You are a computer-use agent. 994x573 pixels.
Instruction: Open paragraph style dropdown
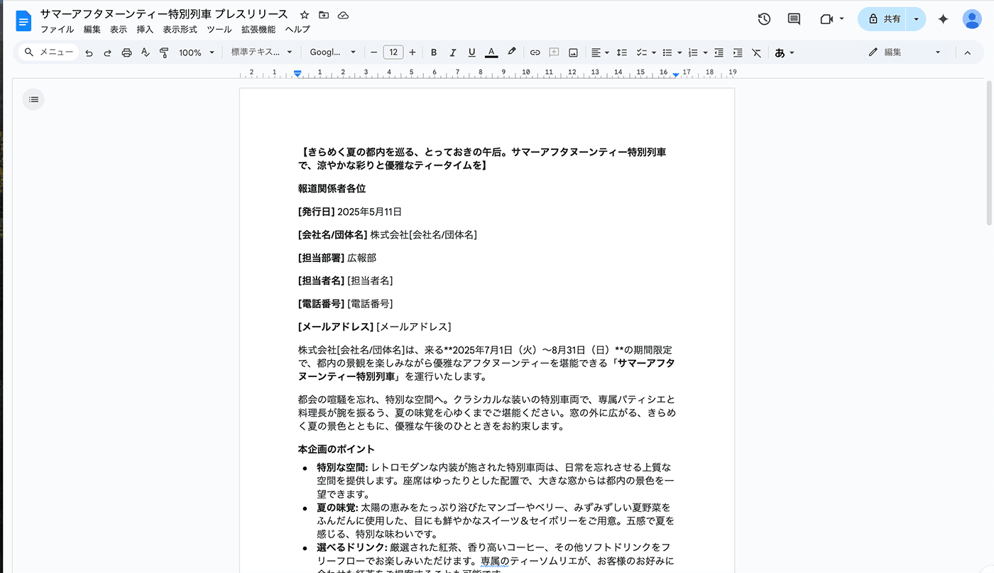click(261, 53)
